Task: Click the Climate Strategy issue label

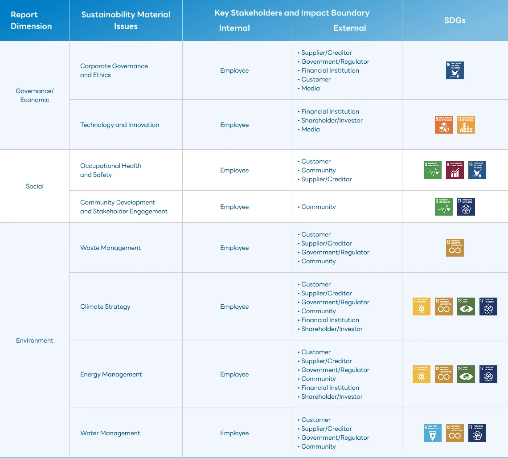Action: pos(105,307)
